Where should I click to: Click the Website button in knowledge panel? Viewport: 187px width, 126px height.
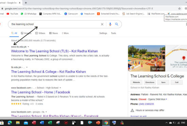[136, 82]
